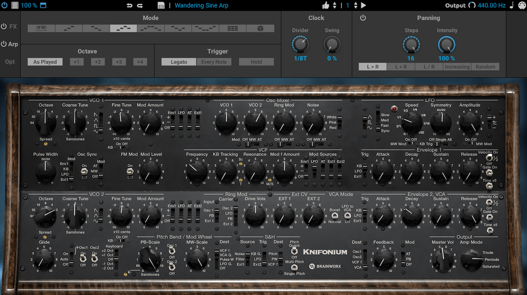Select the chord grid arpeggiator mode
Screen dimensions: 527x295
233,28
